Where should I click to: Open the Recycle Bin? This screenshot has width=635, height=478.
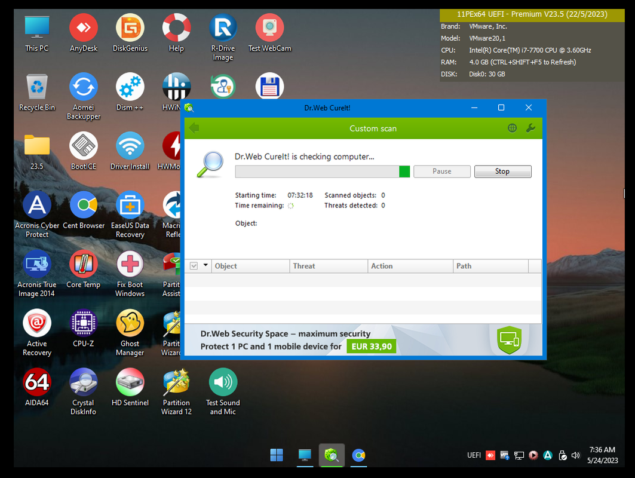tap(37, 93)
